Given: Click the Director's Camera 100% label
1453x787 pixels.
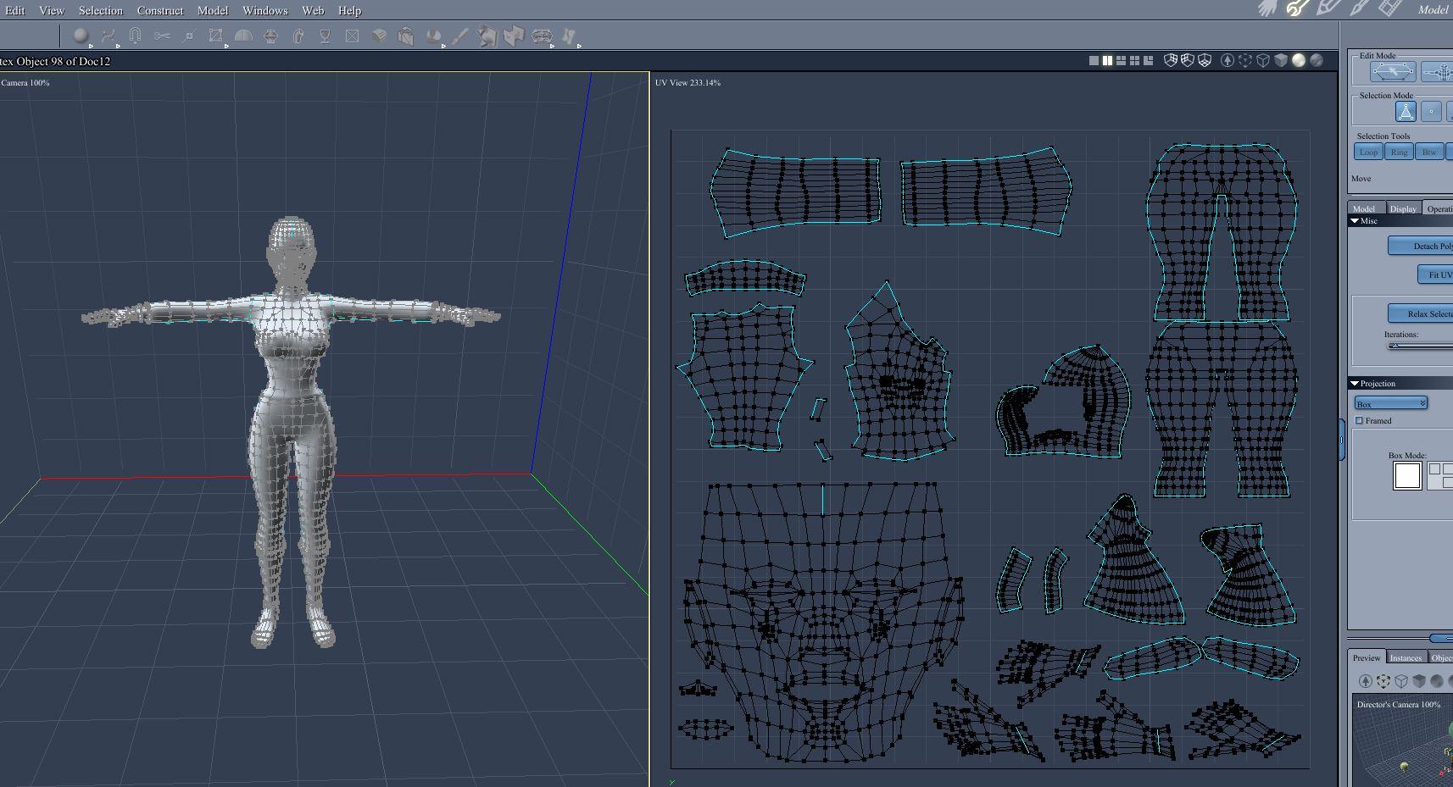Looking at the screenshot, I should coord(1399,704).
